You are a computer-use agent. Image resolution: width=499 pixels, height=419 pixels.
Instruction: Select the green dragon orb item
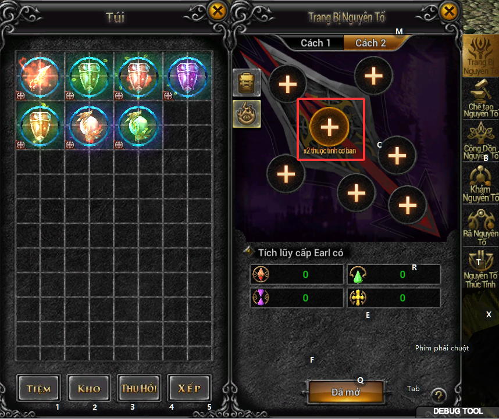click(138, 126)
